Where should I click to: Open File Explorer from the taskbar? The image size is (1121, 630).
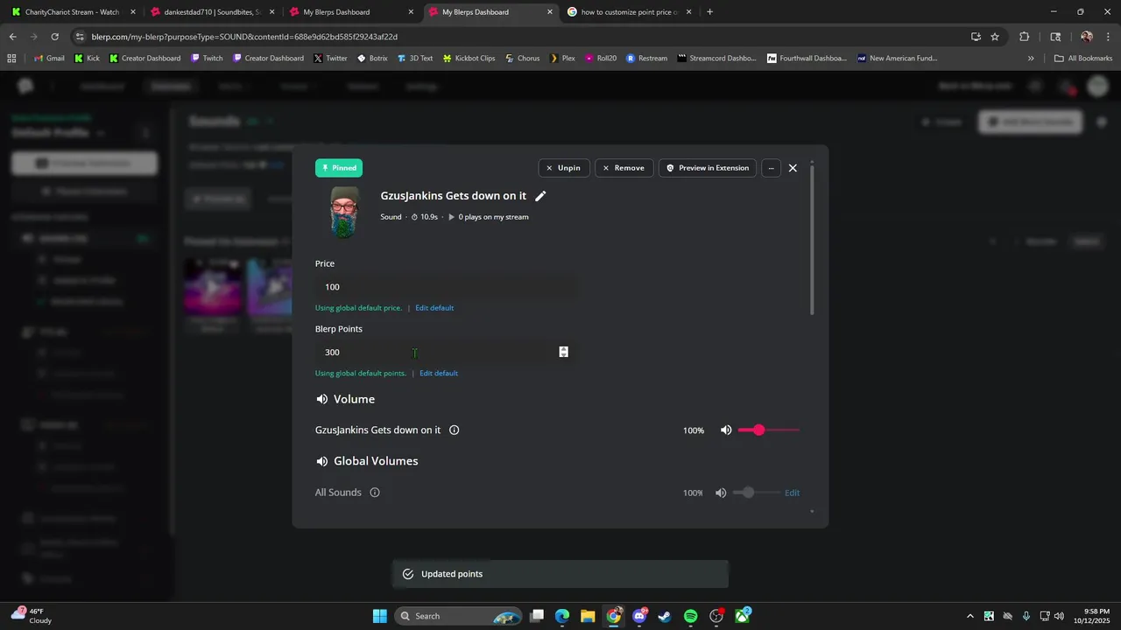click(588, 616)
